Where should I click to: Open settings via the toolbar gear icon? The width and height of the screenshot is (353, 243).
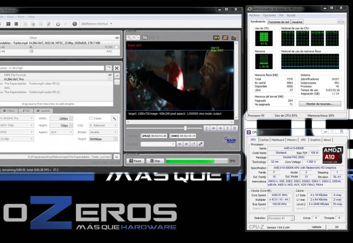pyautogui.click(x=58, y=24)
